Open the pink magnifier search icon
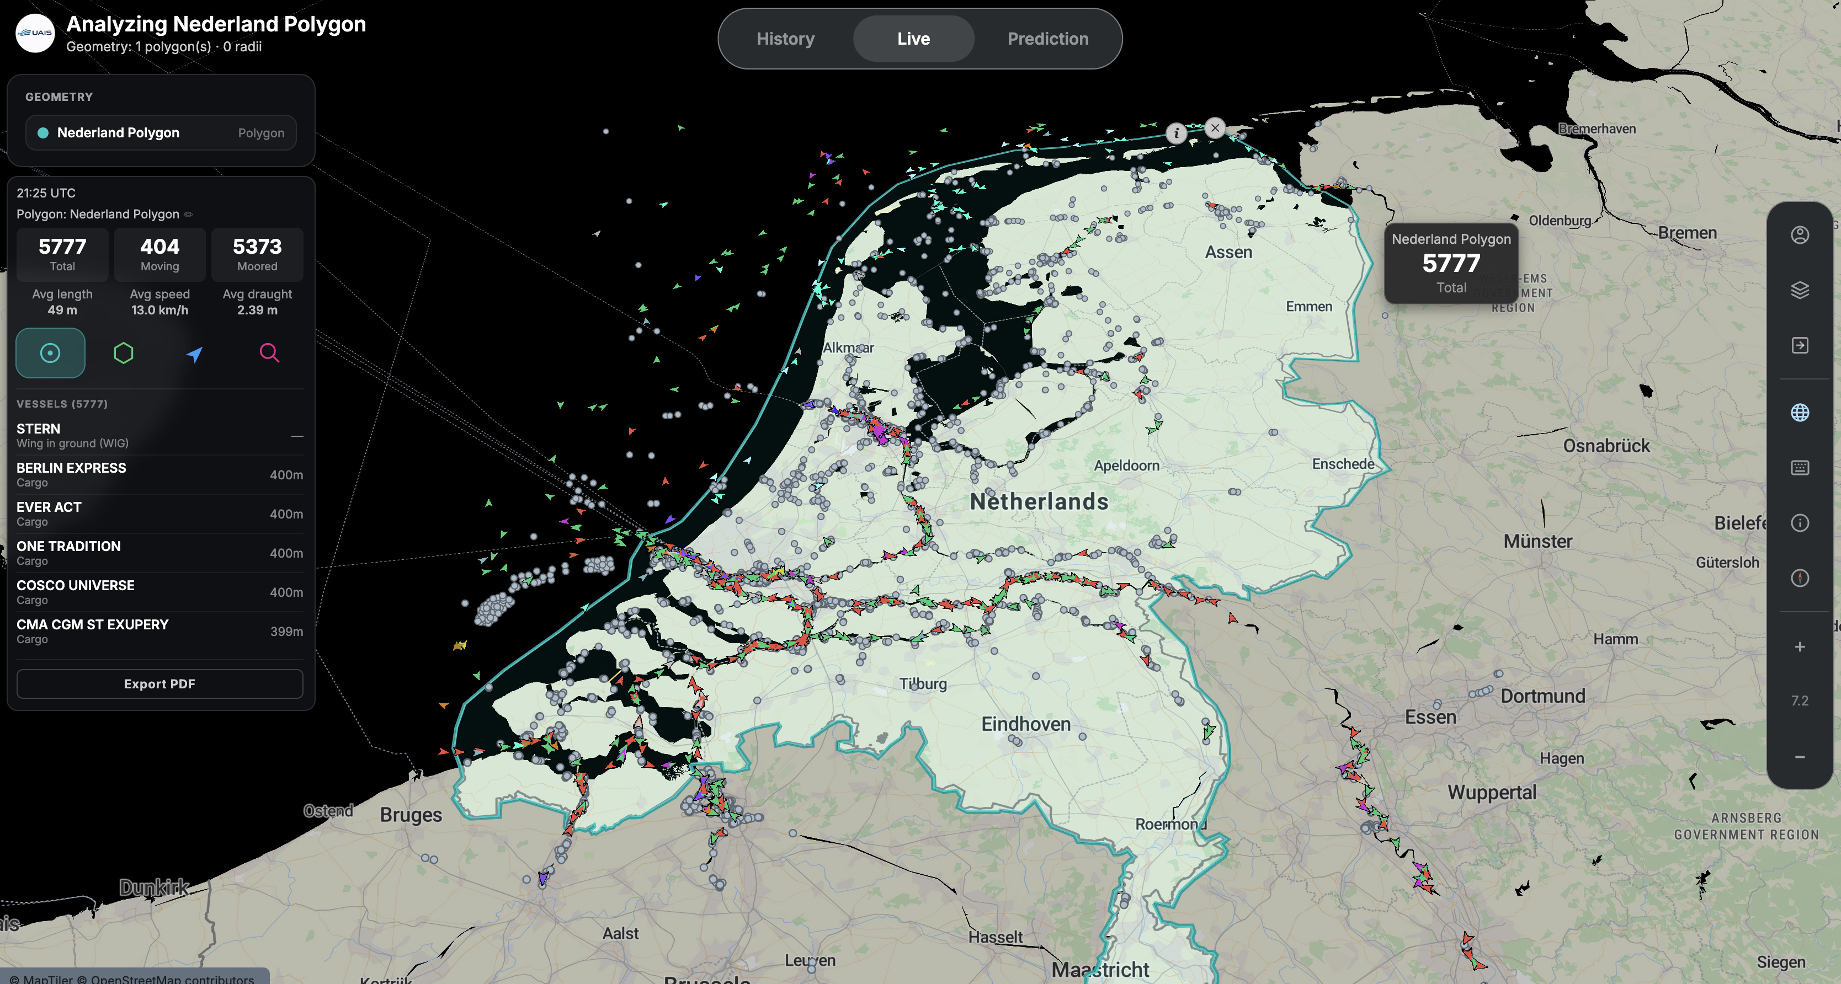 click(x=269, y=353)
